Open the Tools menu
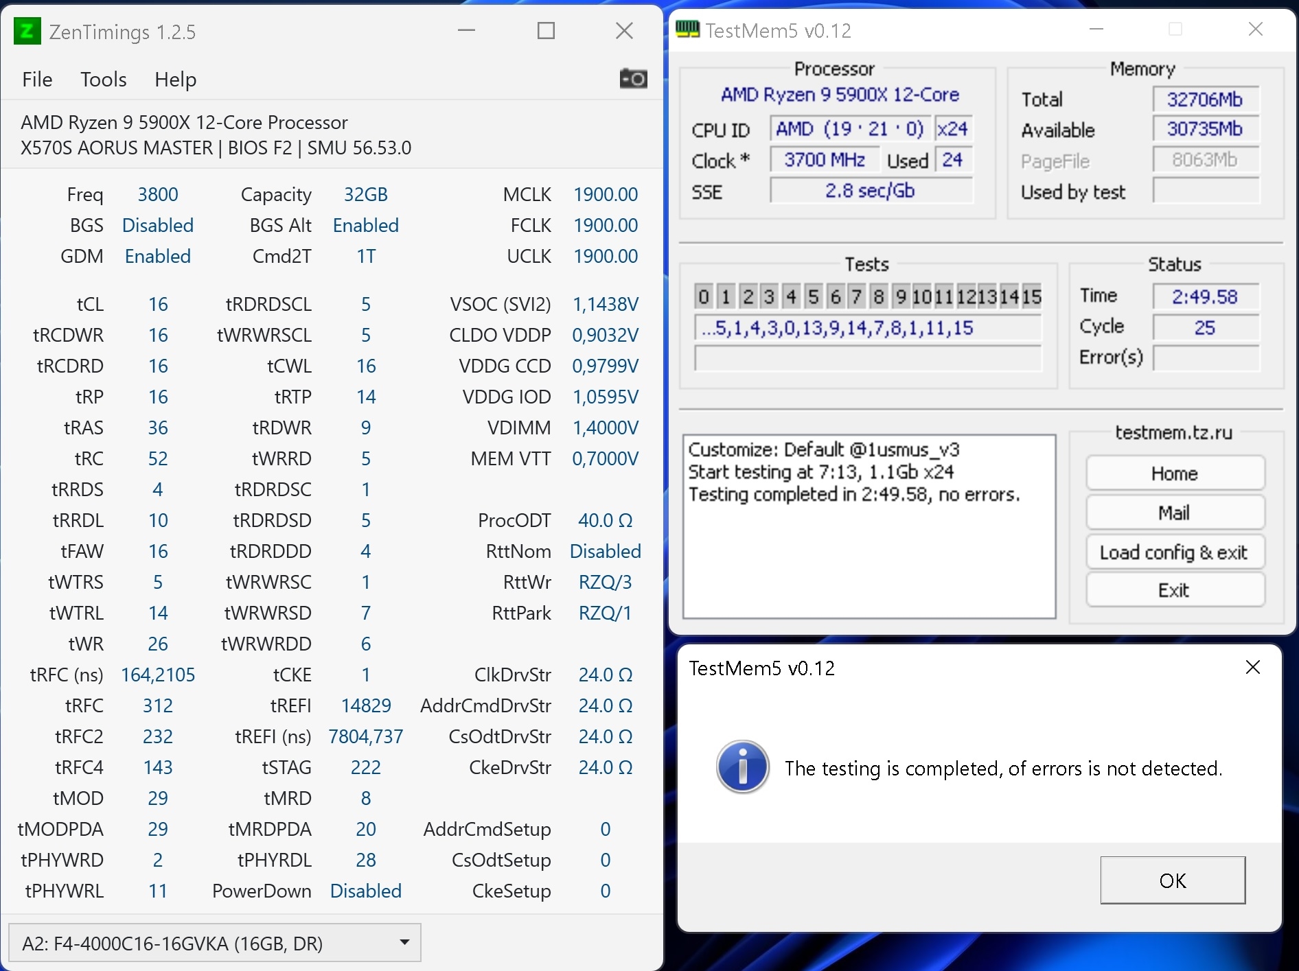The width and height of the screenshot is (1299, 971). click(x=103, y=80)
